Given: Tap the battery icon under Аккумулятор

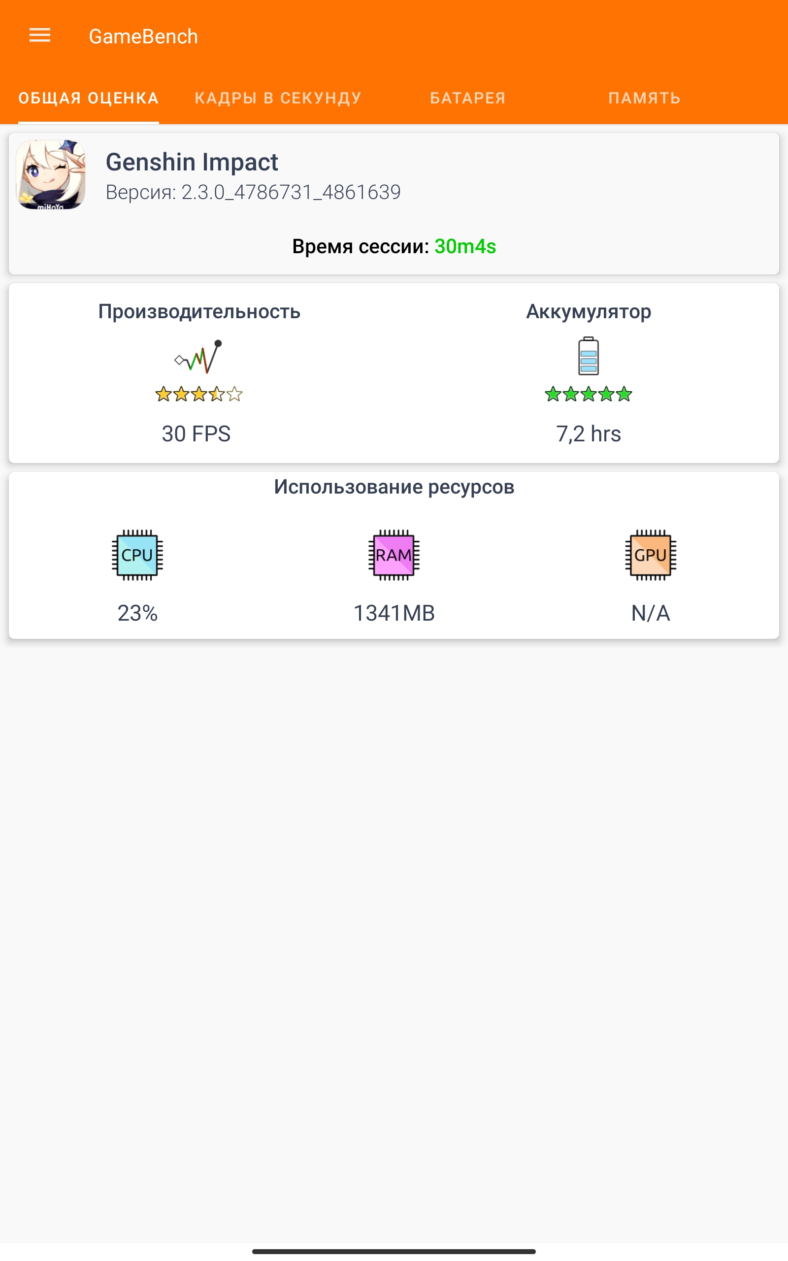Looking at the screenshot, I should coord(589,357).
